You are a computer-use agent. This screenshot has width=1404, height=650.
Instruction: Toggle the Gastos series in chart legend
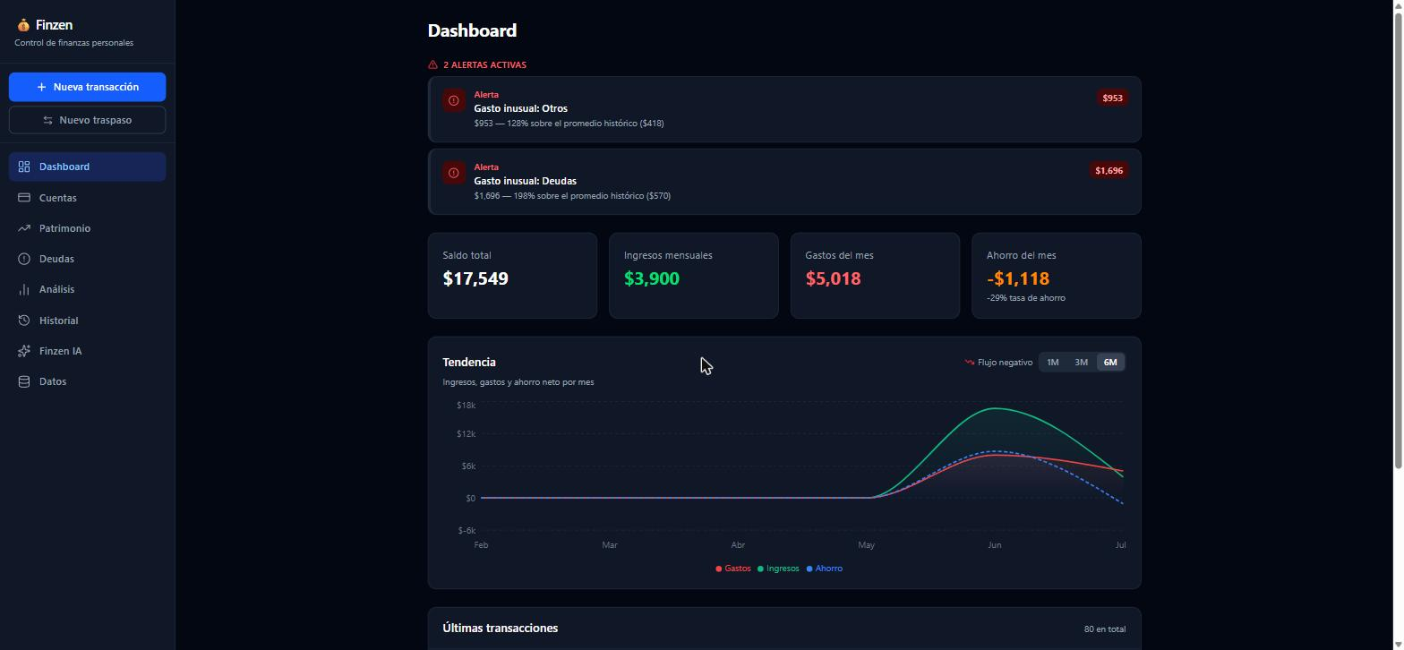[733, 569]
